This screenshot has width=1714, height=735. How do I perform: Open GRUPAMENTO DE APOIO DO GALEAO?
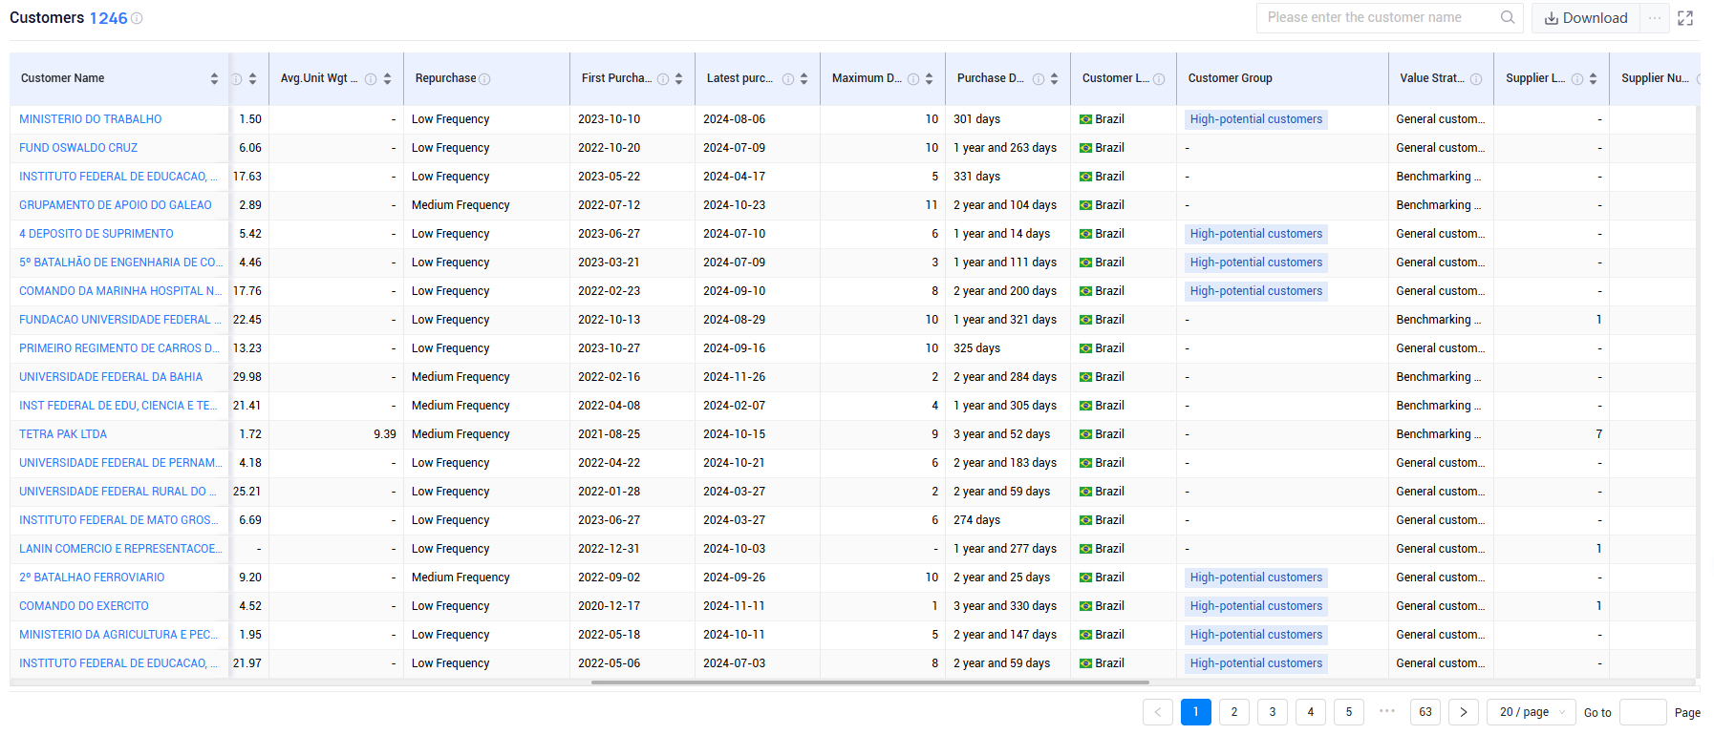116,205
